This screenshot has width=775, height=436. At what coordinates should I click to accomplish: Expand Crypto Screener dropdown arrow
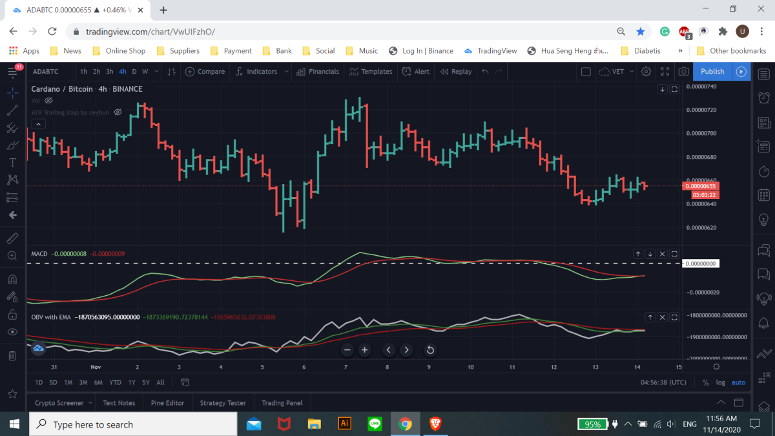coord(90,403)
